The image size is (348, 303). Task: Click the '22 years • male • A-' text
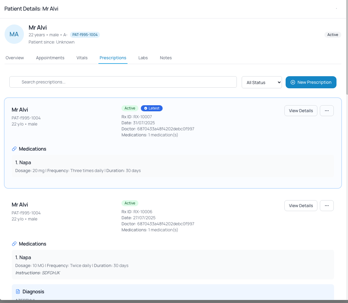(48, 35)
